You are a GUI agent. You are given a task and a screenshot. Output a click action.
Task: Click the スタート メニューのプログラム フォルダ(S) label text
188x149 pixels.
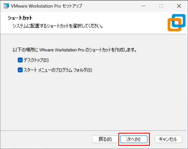coord(58,70)
